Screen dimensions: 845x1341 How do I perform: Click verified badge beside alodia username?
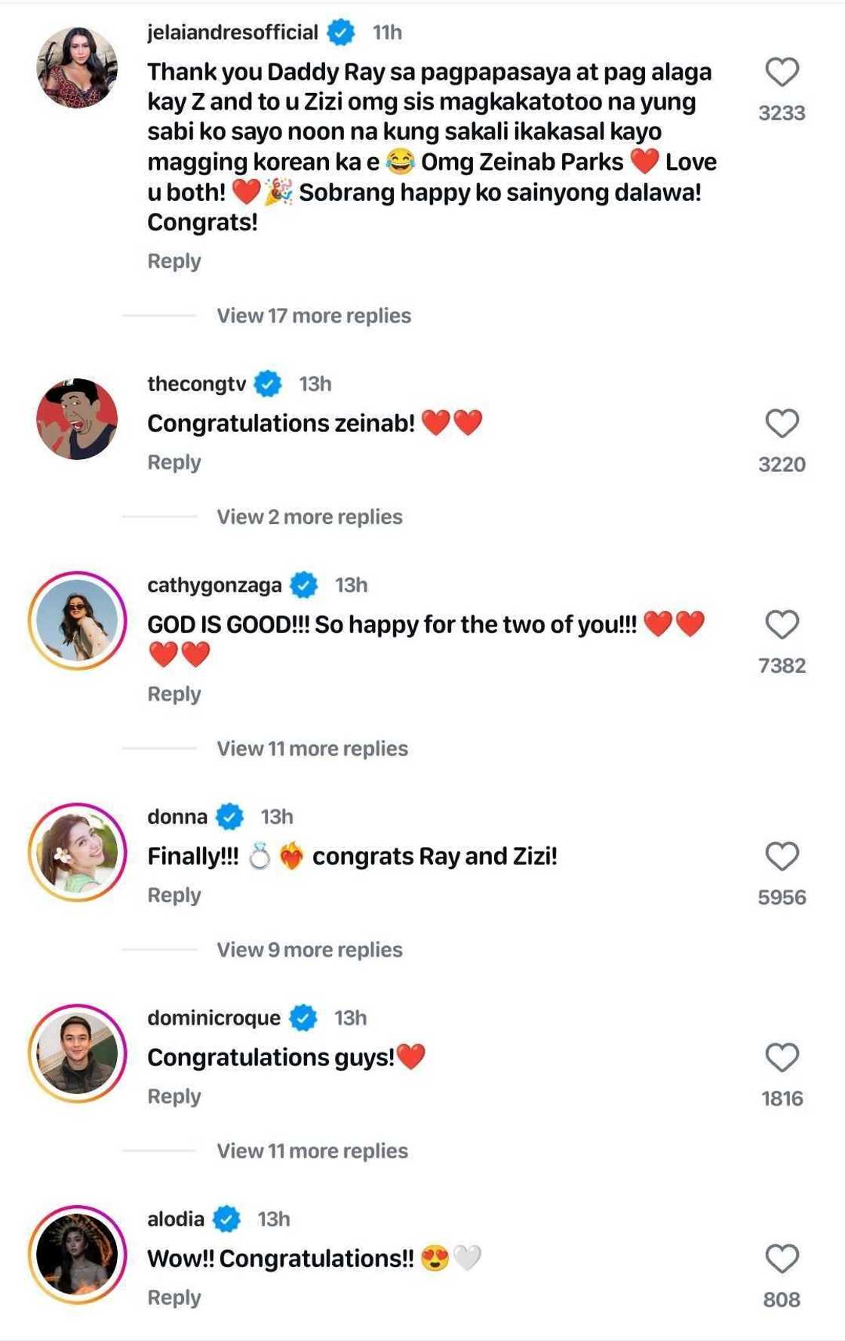(226, 1218)
